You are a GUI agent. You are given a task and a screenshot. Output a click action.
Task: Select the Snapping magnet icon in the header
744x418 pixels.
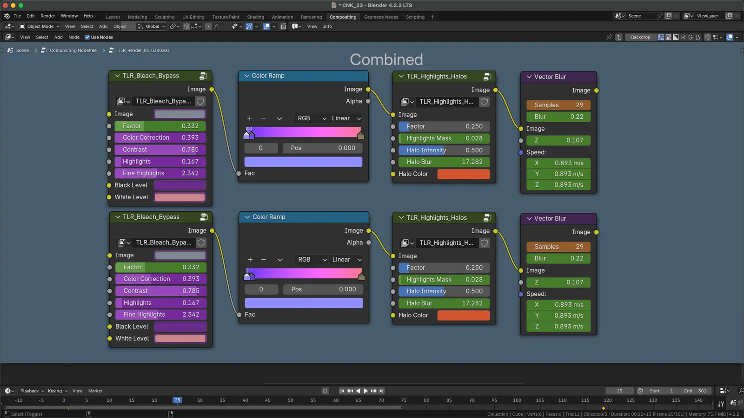click(186, 26)
